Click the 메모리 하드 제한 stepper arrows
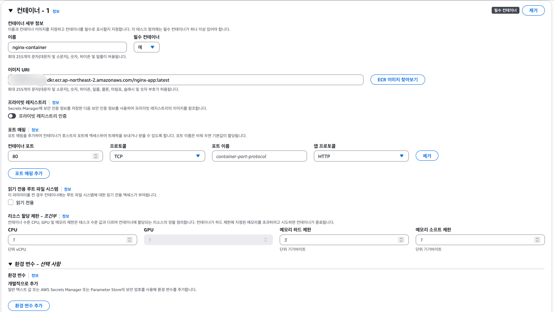Image resolution: width=554 pixels, height=312 pixels. click(x=401, y=240)
